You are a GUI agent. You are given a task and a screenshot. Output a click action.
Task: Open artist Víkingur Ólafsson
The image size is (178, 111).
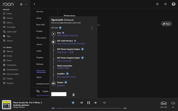(x=19, y=107)
